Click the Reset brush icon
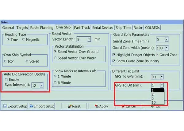 pos(70,106)
